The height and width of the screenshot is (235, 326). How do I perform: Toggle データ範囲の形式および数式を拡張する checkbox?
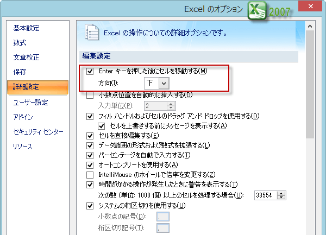[x=90, y=145]
